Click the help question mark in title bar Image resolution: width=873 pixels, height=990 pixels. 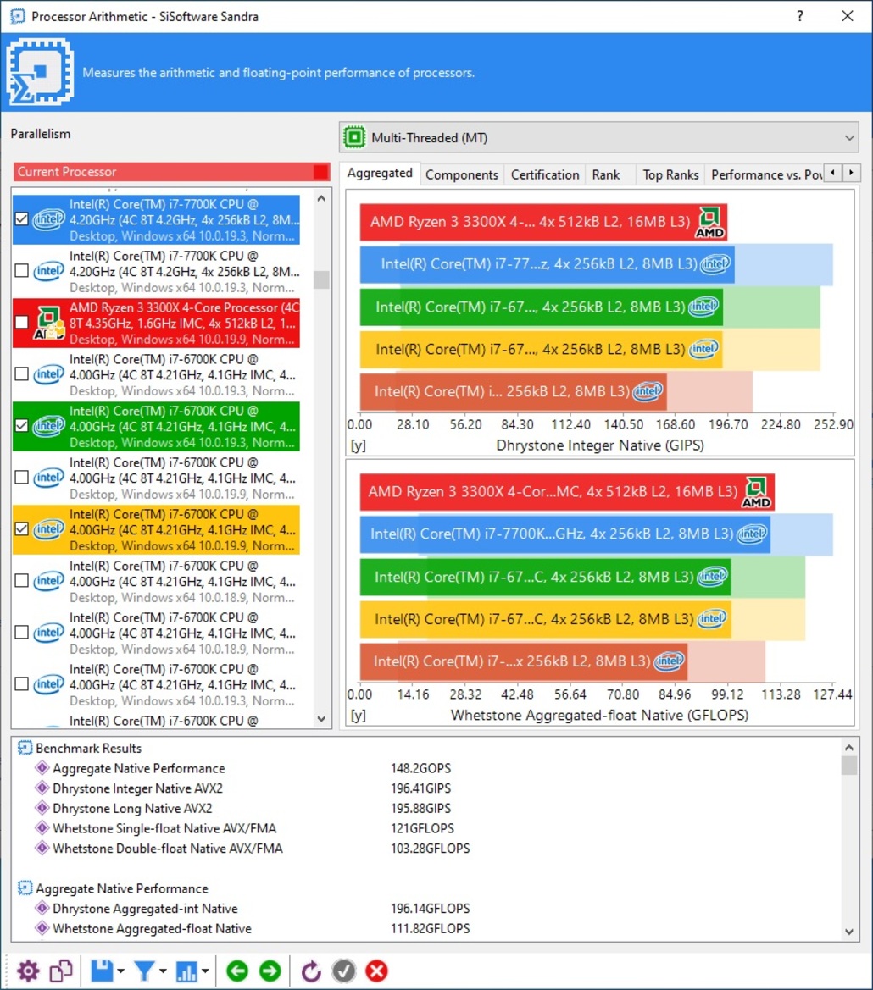pyautogui.click(x=800, y=16)
